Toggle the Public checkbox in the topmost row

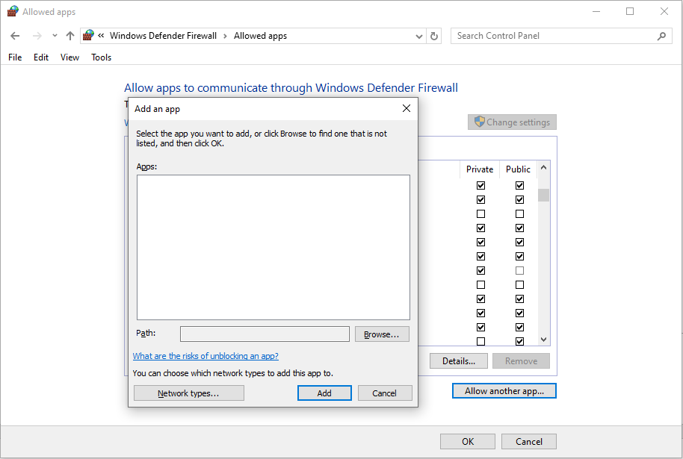[519, 185]
